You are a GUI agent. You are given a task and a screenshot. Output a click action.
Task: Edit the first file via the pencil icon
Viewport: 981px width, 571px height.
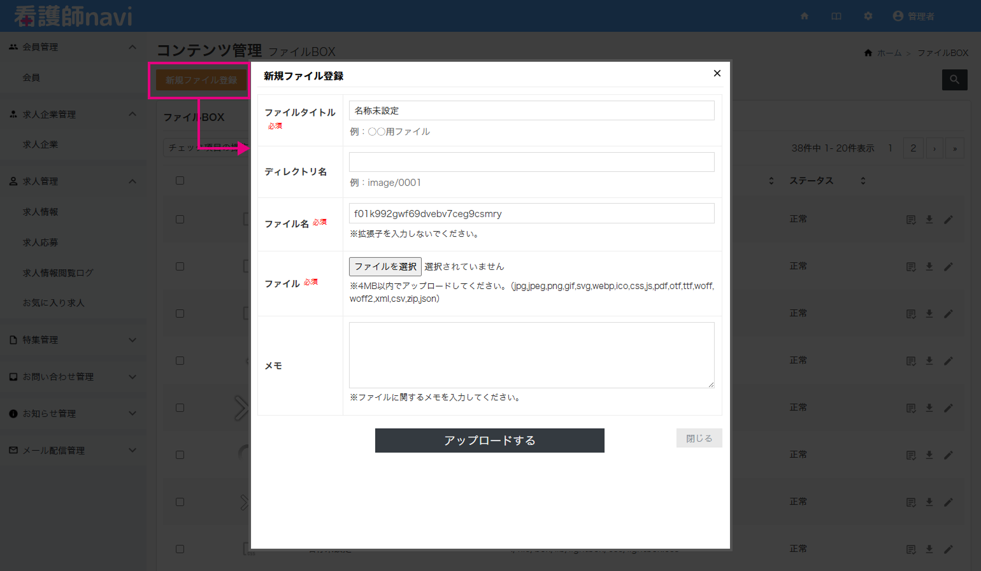coord(949,219)
